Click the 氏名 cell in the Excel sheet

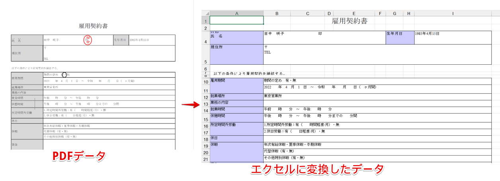(236, 38)
